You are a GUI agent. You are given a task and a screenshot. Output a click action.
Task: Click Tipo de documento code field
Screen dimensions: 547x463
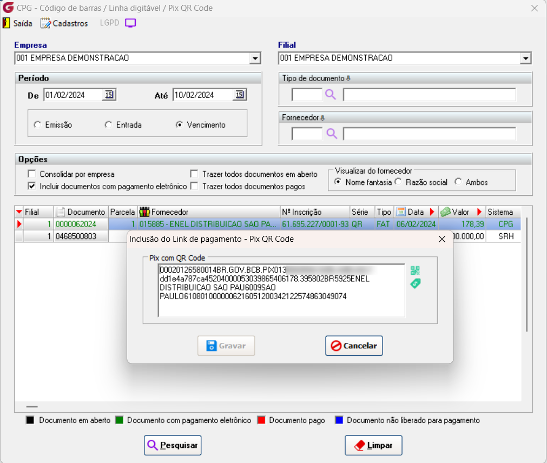coord(307,95)
